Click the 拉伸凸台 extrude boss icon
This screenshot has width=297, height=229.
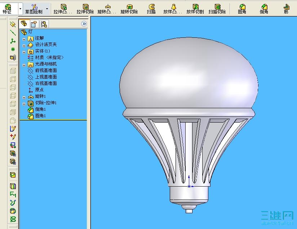click(x=62, y=9)
